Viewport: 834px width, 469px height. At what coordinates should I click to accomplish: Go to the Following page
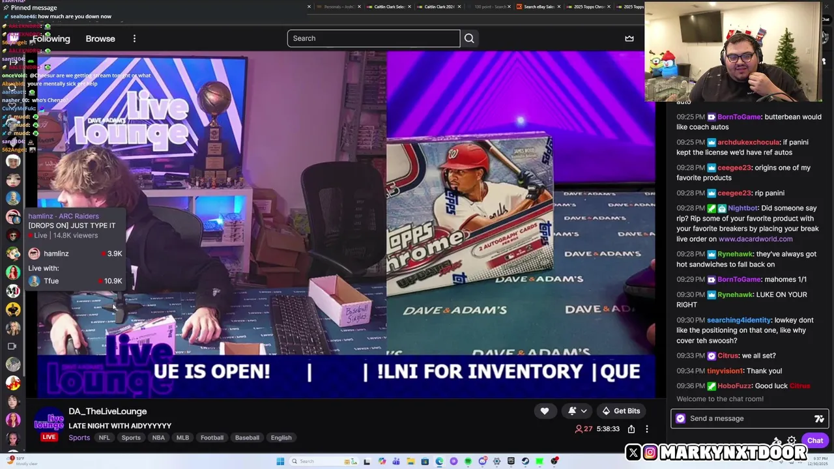pos(50,38)
